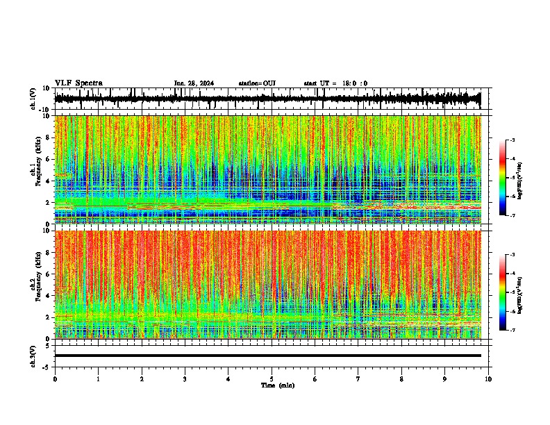Select the date text 'Jan. 28, 2024'
Viewport: 550px width, 425px height.
coord(194,83)
